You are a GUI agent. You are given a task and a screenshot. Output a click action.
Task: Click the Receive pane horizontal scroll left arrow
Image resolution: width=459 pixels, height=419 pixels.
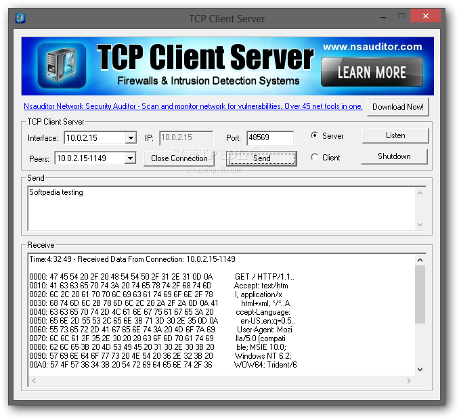tap(34, 380)
